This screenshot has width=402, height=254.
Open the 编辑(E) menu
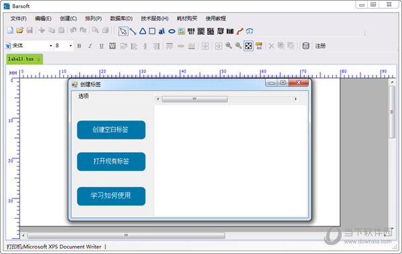43,19
